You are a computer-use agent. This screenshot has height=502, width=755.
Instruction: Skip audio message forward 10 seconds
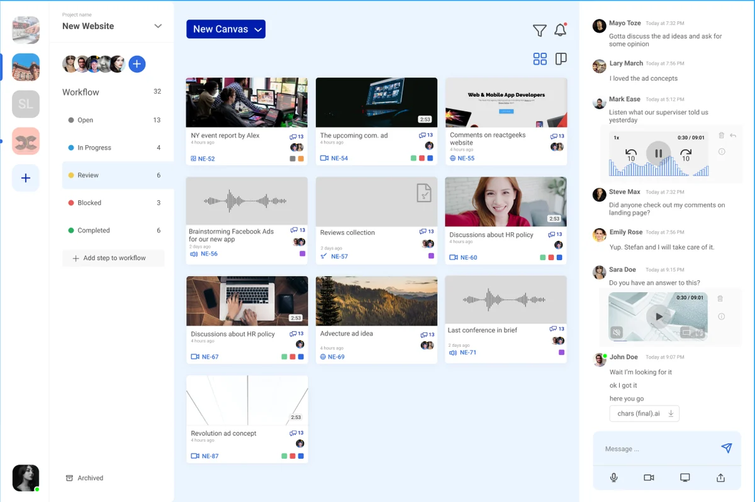tap(686, 155)
